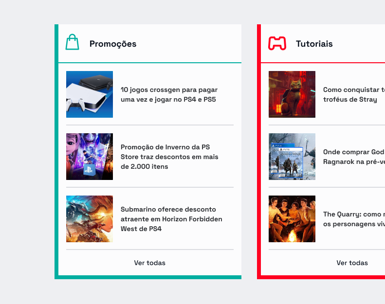Open the Stray cat thumbnail
The image size is (385, 304).
pos(292,94)
